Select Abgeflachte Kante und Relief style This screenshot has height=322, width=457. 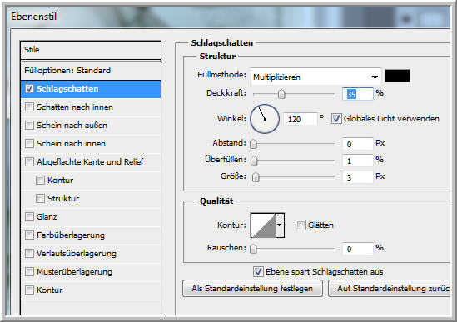tap(91, 162)
